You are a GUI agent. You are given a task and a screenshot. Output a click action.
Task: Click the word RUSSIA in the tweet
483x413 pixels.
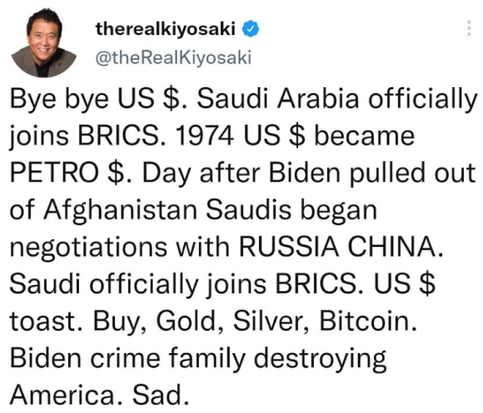pos(289,247)
